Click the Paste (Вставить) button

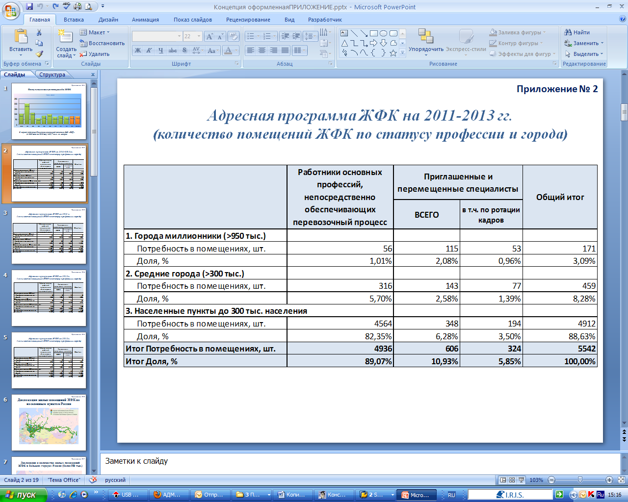click(x=21, y=43)
